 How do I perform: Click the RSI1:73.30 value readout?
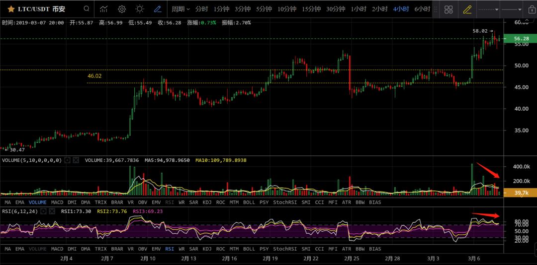point(76,211)
